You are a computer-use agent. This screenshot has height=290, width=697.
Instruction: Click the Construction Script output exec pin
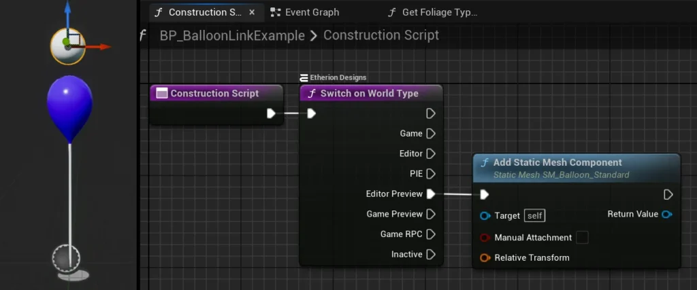[271, 113]
